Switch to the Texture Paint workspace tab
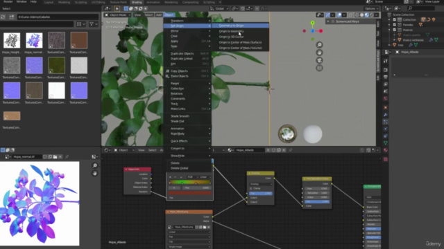The width and height of the screenshot is (444, 249). click(118, 2)
